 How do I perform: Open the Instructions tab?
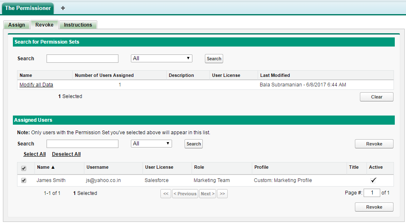[78, 25]
